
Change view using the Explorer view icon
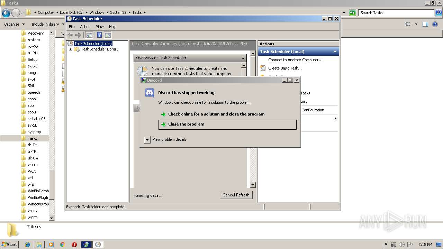coord(408,24)
